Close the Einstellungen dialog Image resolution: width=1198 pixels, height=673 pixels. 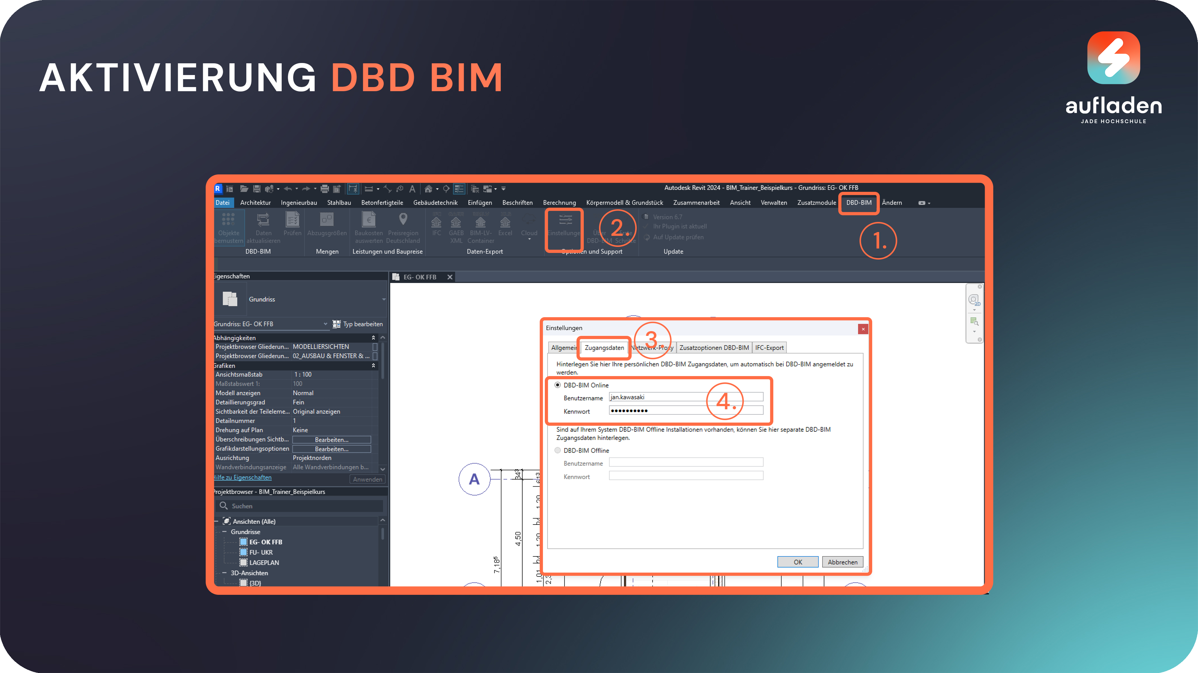tap(863, 329)
